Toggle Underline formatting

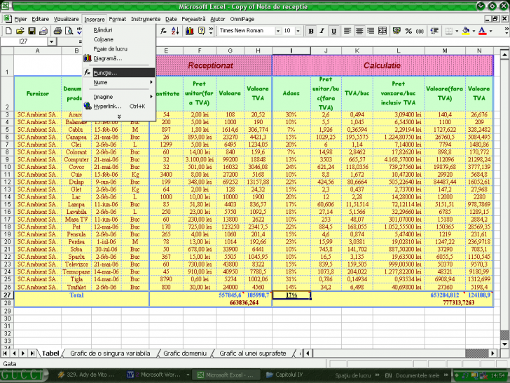(333, 31)
